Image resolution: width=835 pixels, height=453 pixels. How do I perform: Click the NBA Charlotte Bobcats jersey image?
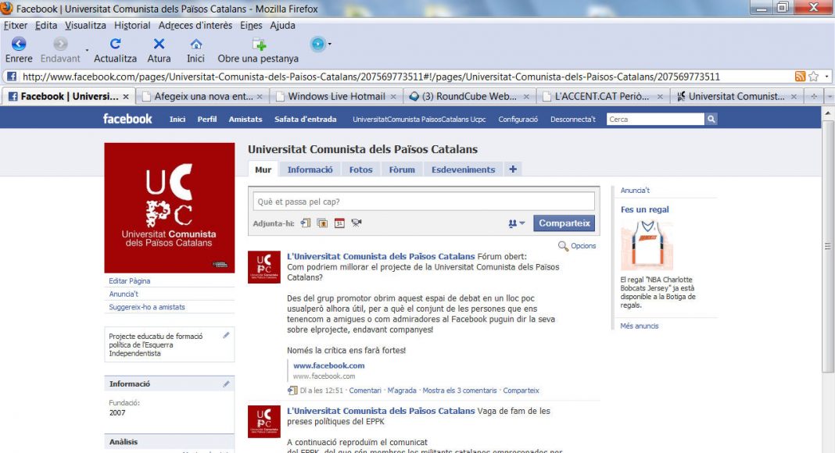pos(647,245)
